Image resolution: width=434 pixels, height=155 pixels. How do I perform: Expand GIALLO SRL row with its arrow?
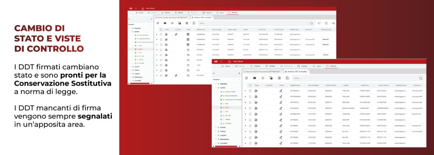(245, 143)
